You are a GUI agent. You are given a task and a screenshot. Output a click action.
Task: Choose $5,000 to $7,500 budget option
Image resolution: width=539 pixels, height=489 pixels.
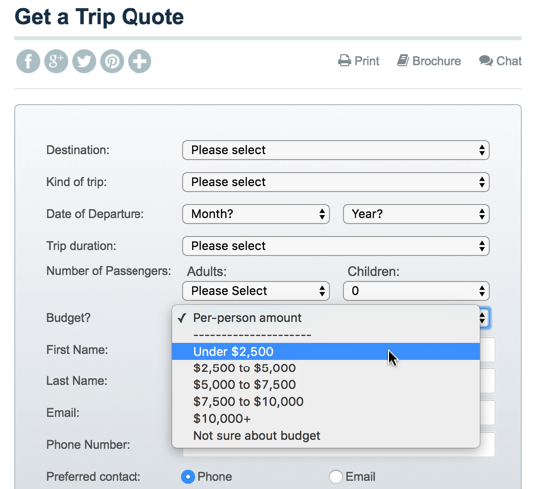pyautogui.click(x=326, y=384)
